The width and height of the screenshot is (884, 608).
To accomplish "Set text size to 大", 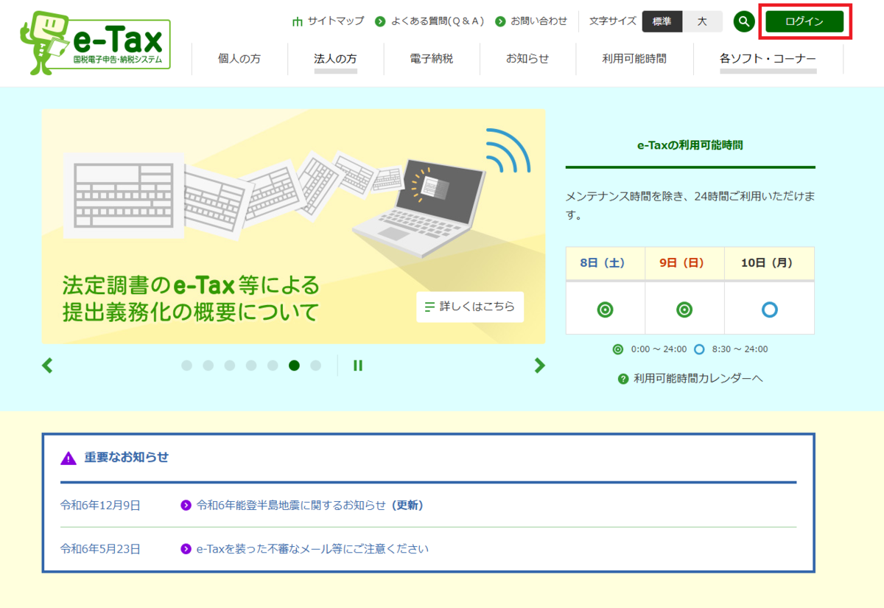I will [x=702, y=21].
